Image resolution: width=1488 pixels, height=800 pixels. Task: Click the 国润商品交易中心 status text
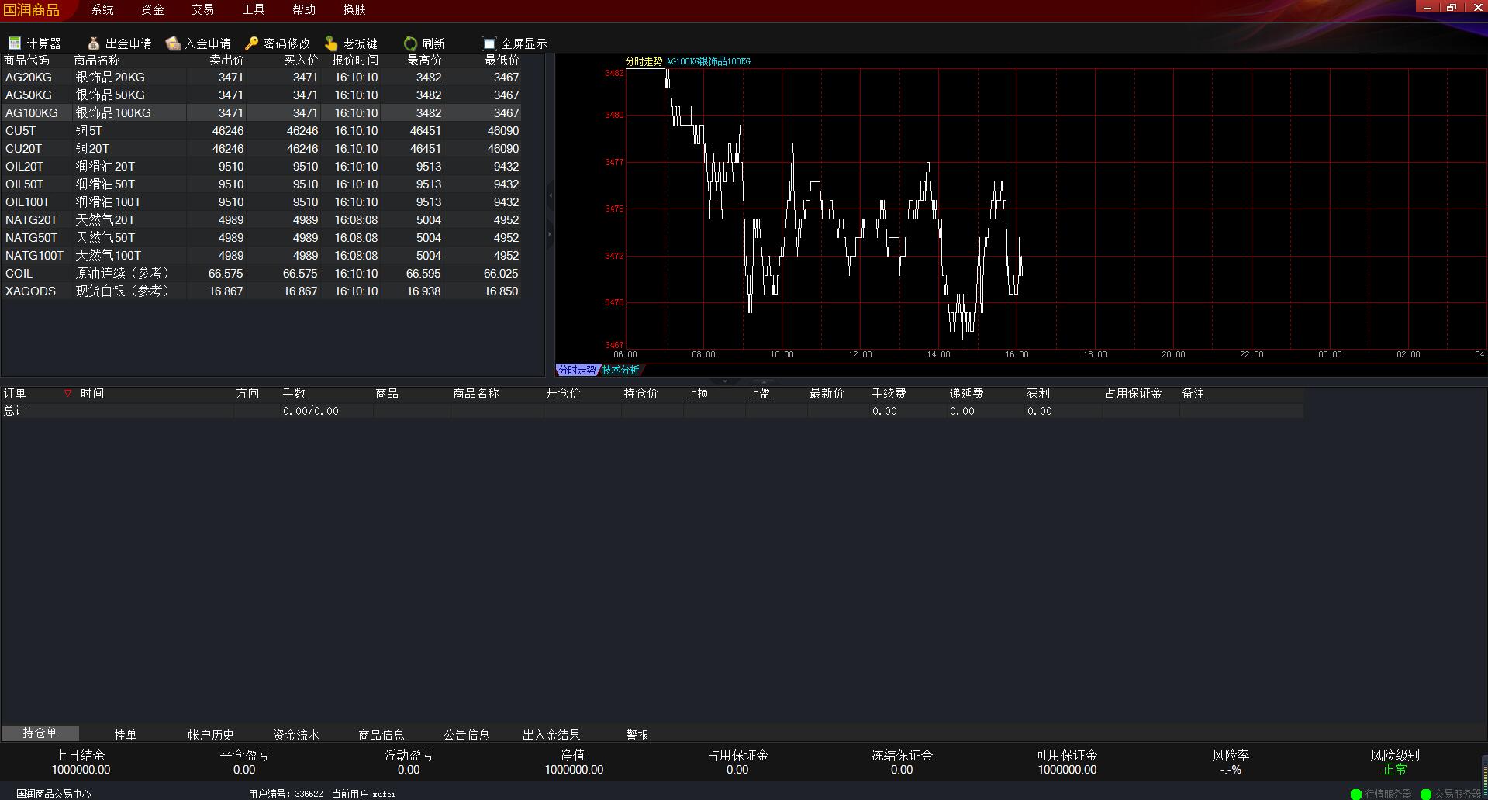pos(54,794)
